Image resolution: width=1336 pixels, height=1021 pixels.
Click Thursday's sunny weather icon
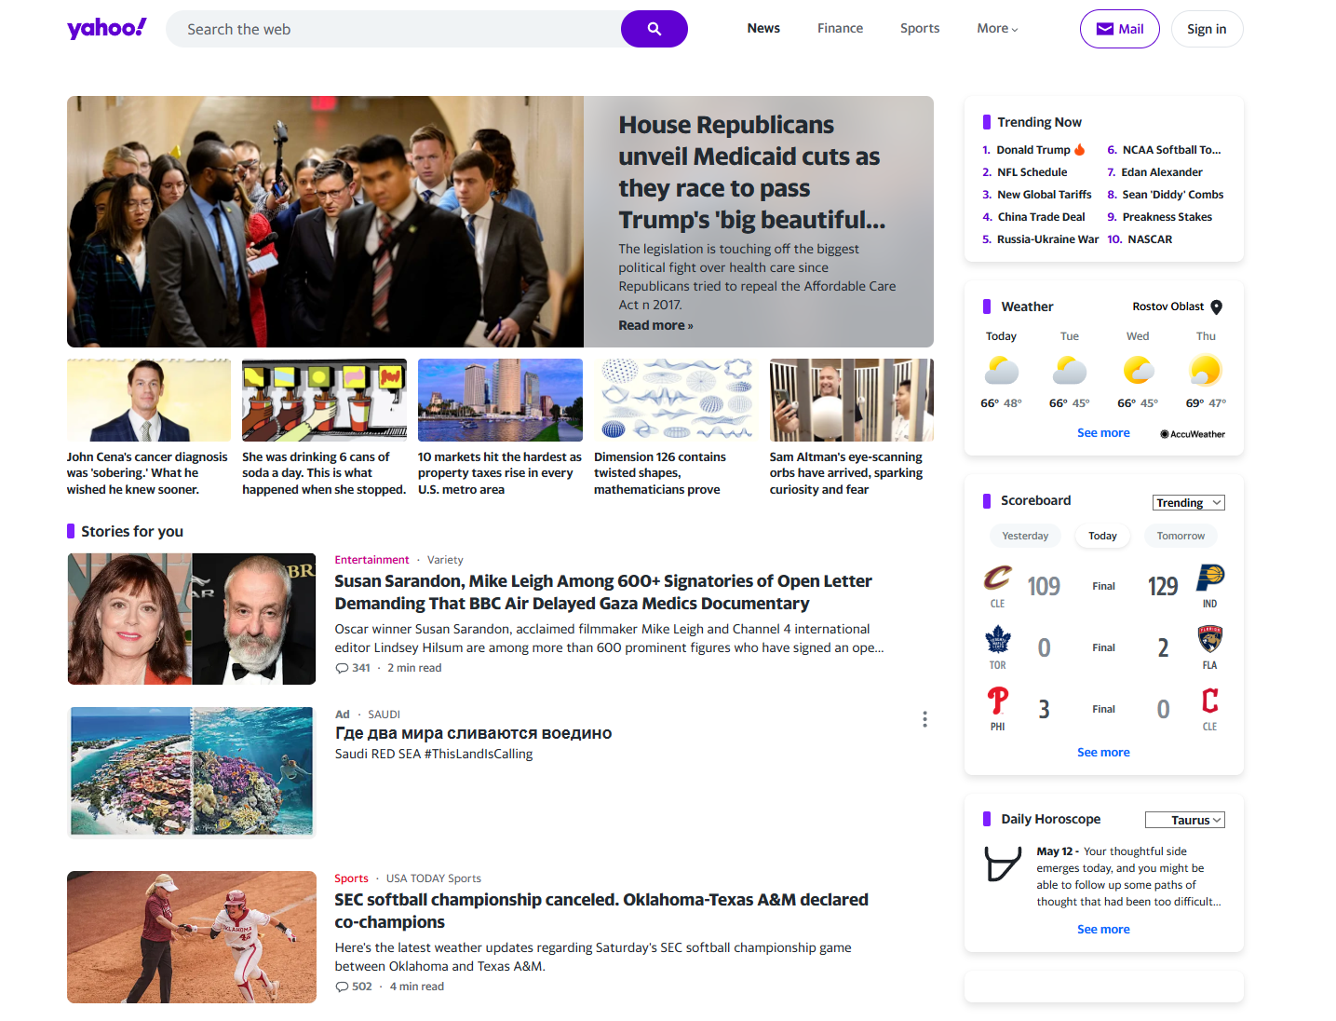point(1206,371)
